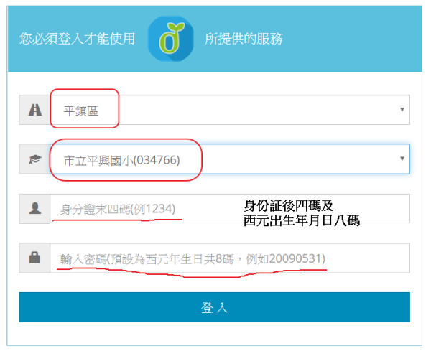Click the padlock icon beside password field
Image resolution: width=431 pixels, height=356 pixels.
pos(34,258)
